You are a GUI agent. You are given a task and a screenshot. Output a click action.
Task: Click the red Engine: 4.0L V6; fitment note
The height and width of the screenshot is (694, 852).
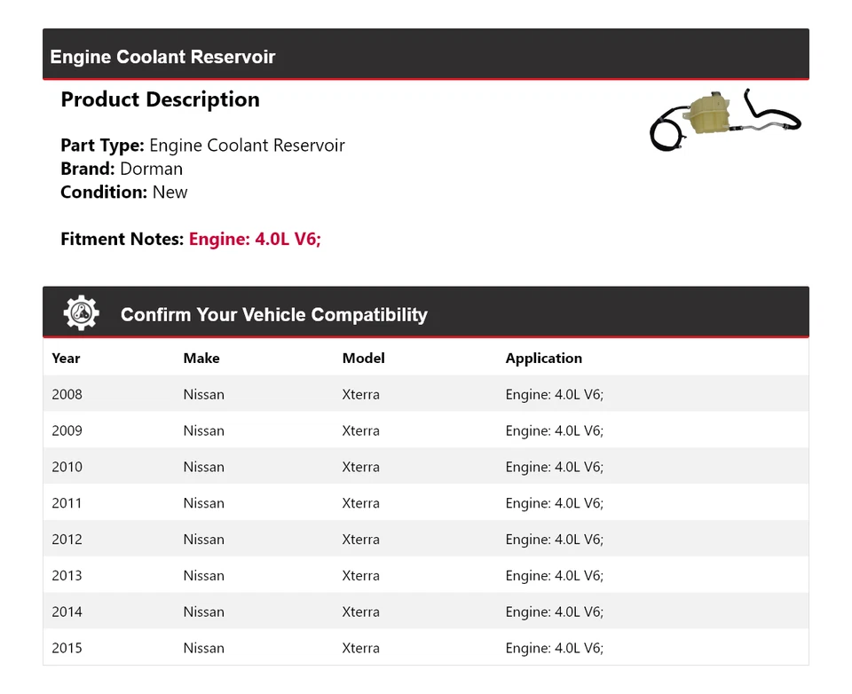(x=255, y=239)
